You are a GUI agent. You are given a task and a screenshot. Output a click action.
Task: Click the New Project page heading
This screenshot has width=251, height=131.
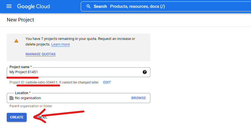(x=20, y=20)
